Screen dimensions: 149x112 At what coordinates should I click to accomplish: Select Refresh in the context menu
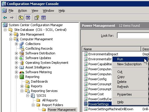[x=130, y=87]
